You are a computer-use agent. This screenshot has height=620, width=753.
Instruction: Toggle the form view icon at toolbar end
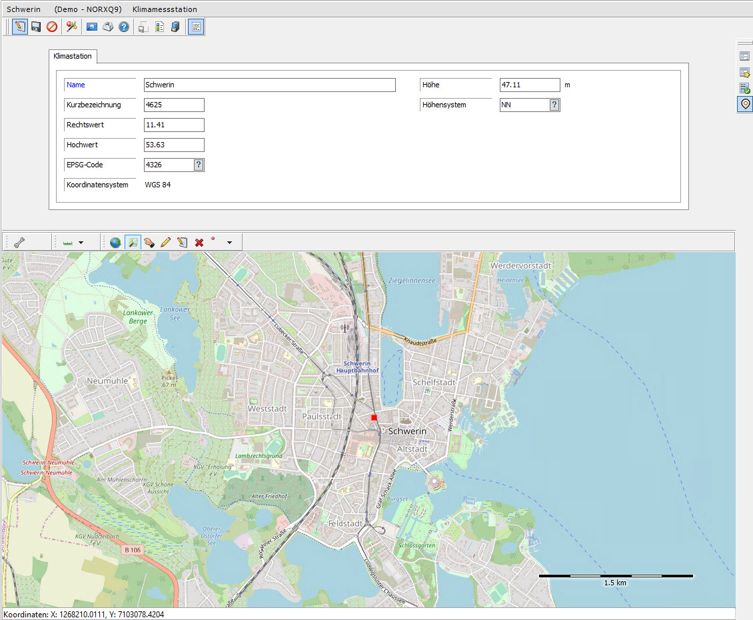(x=196, y=27)
